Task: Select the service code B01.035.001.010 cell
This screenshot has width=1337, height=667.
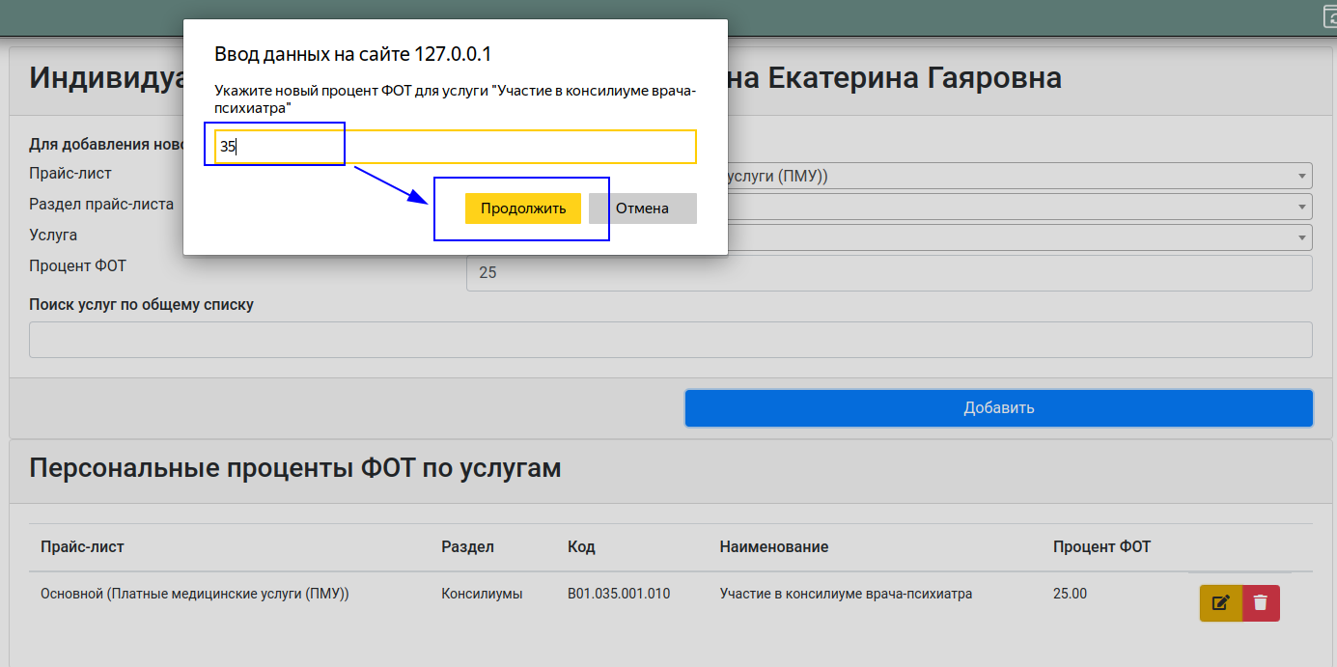Action: tap(618, 595)
